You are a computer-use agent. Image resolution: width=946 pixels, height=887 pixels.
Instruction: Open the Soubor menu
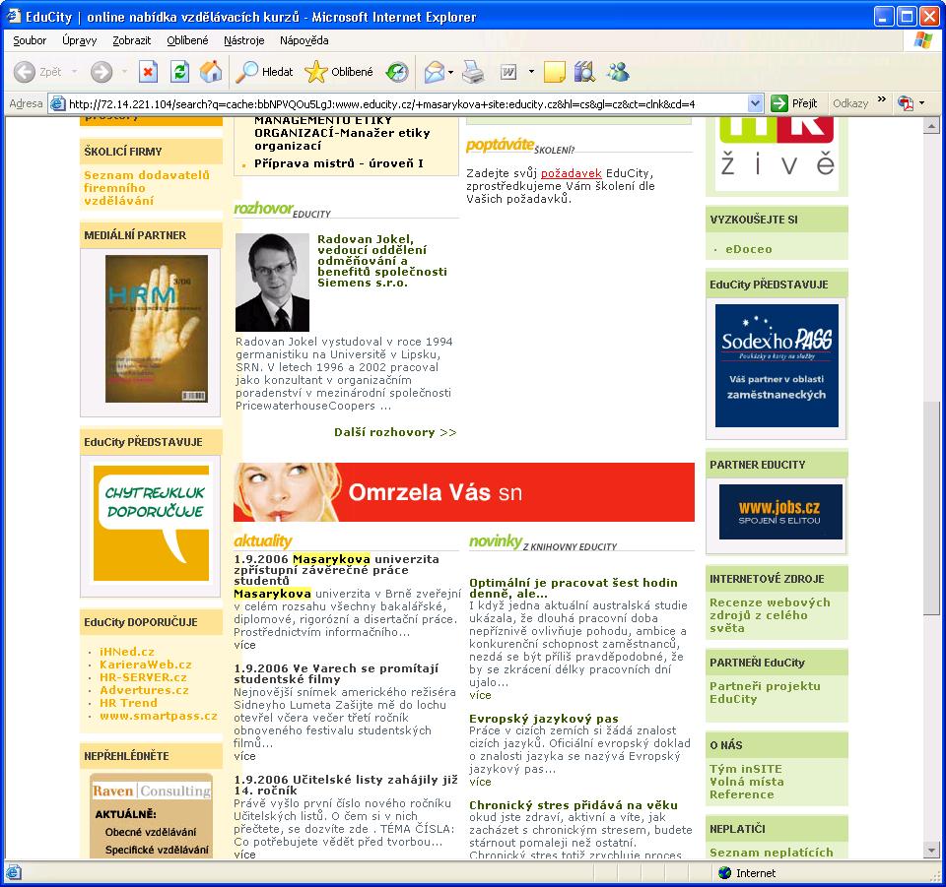point(30,40)
